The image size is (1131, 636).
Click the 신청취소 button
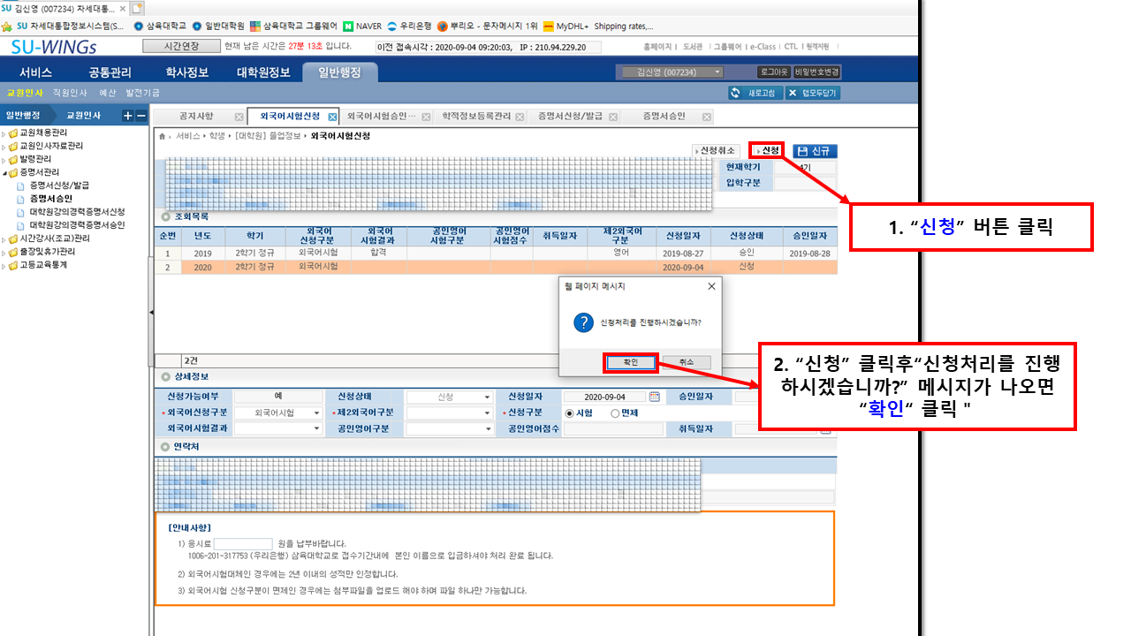717,151
